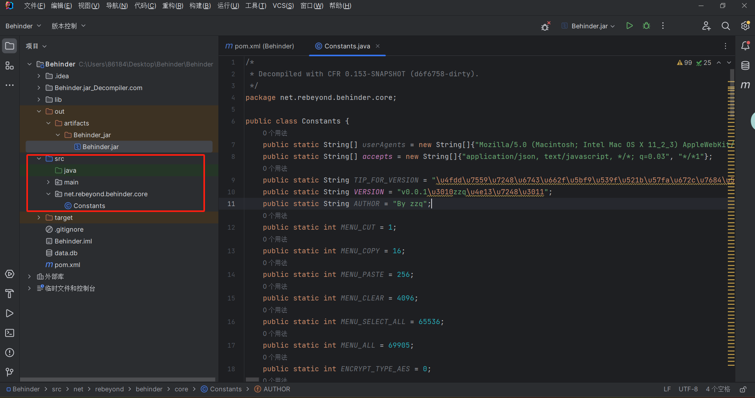Viewport: 755px width, 398px height.
Task: Expand the target folder
Action: coord(39,217)
